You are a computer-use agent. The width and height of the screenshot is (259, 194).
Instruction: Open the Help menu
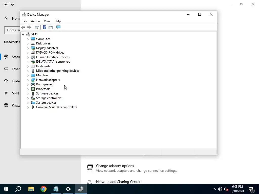57,21
